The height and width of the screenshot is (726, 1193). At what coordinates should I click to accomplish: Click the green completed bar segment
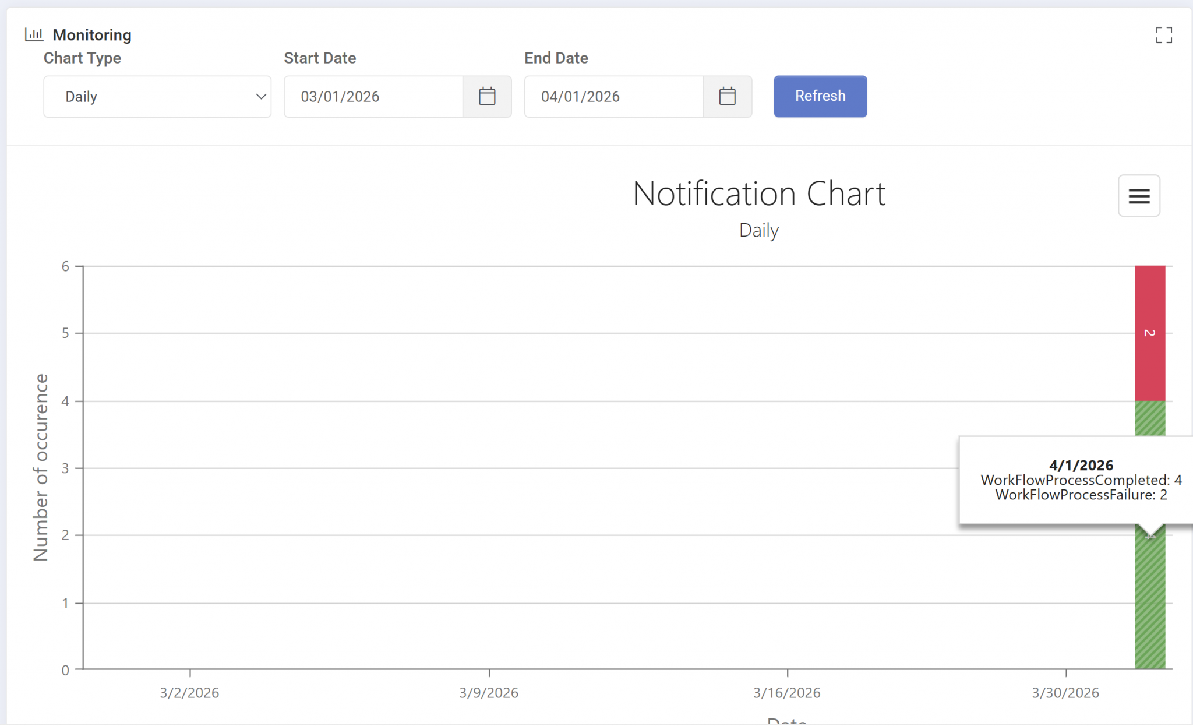[x=1150, y=600]
